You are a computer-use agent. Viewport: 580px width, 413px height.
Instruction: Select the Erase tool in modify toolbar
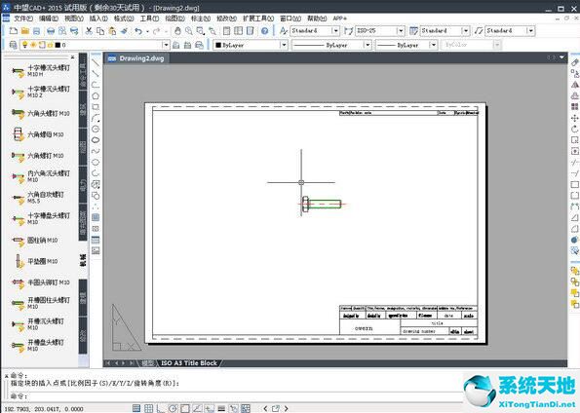click(574, 63)
